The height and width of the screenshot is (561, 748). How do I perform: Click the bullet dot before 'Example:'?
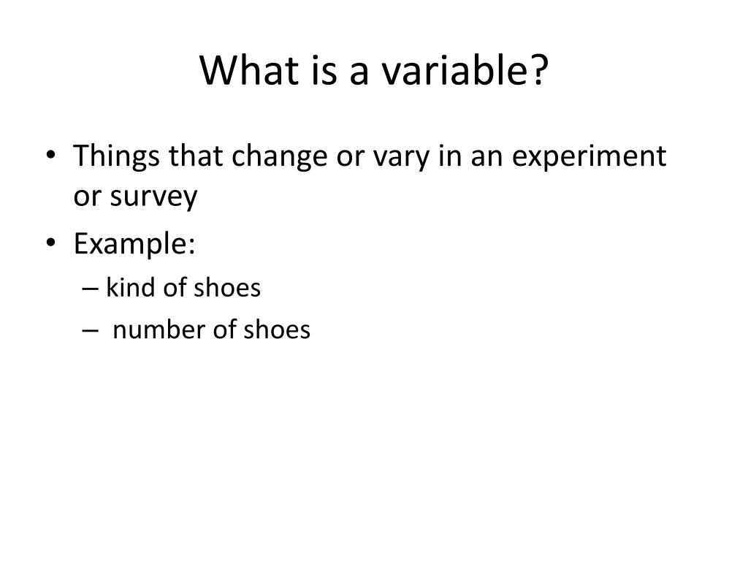pyautogui.click(x=51, y=243)
